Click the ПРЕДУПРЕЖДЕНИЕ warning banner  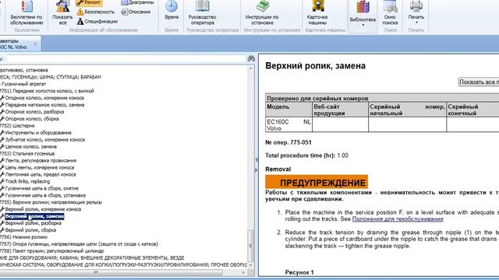317,182
